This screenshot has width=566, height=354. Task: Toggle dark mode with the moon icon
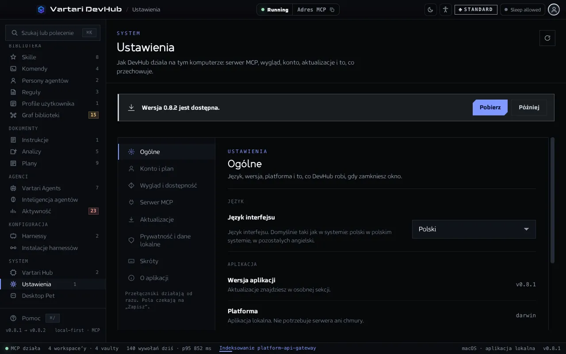431,10
